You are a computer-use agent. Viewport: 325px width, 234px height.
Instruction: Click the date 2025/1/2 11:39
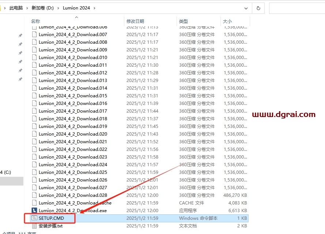point(143,103)
